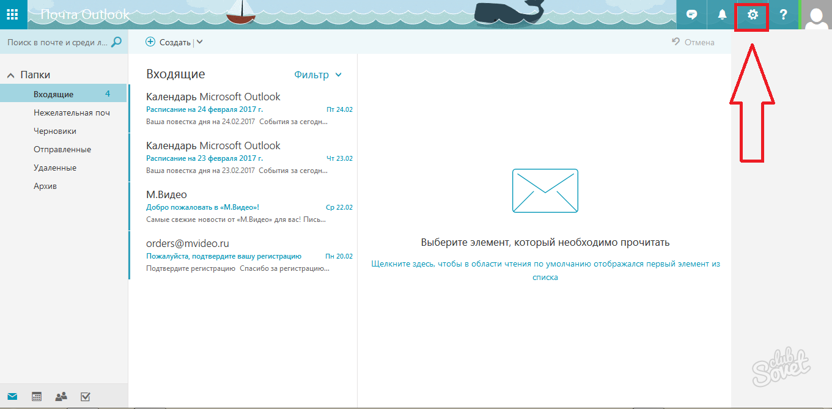Screen dimensions: 832x409
Task: Expand the Создать dropdown arrow
Action: pos(200,42)
